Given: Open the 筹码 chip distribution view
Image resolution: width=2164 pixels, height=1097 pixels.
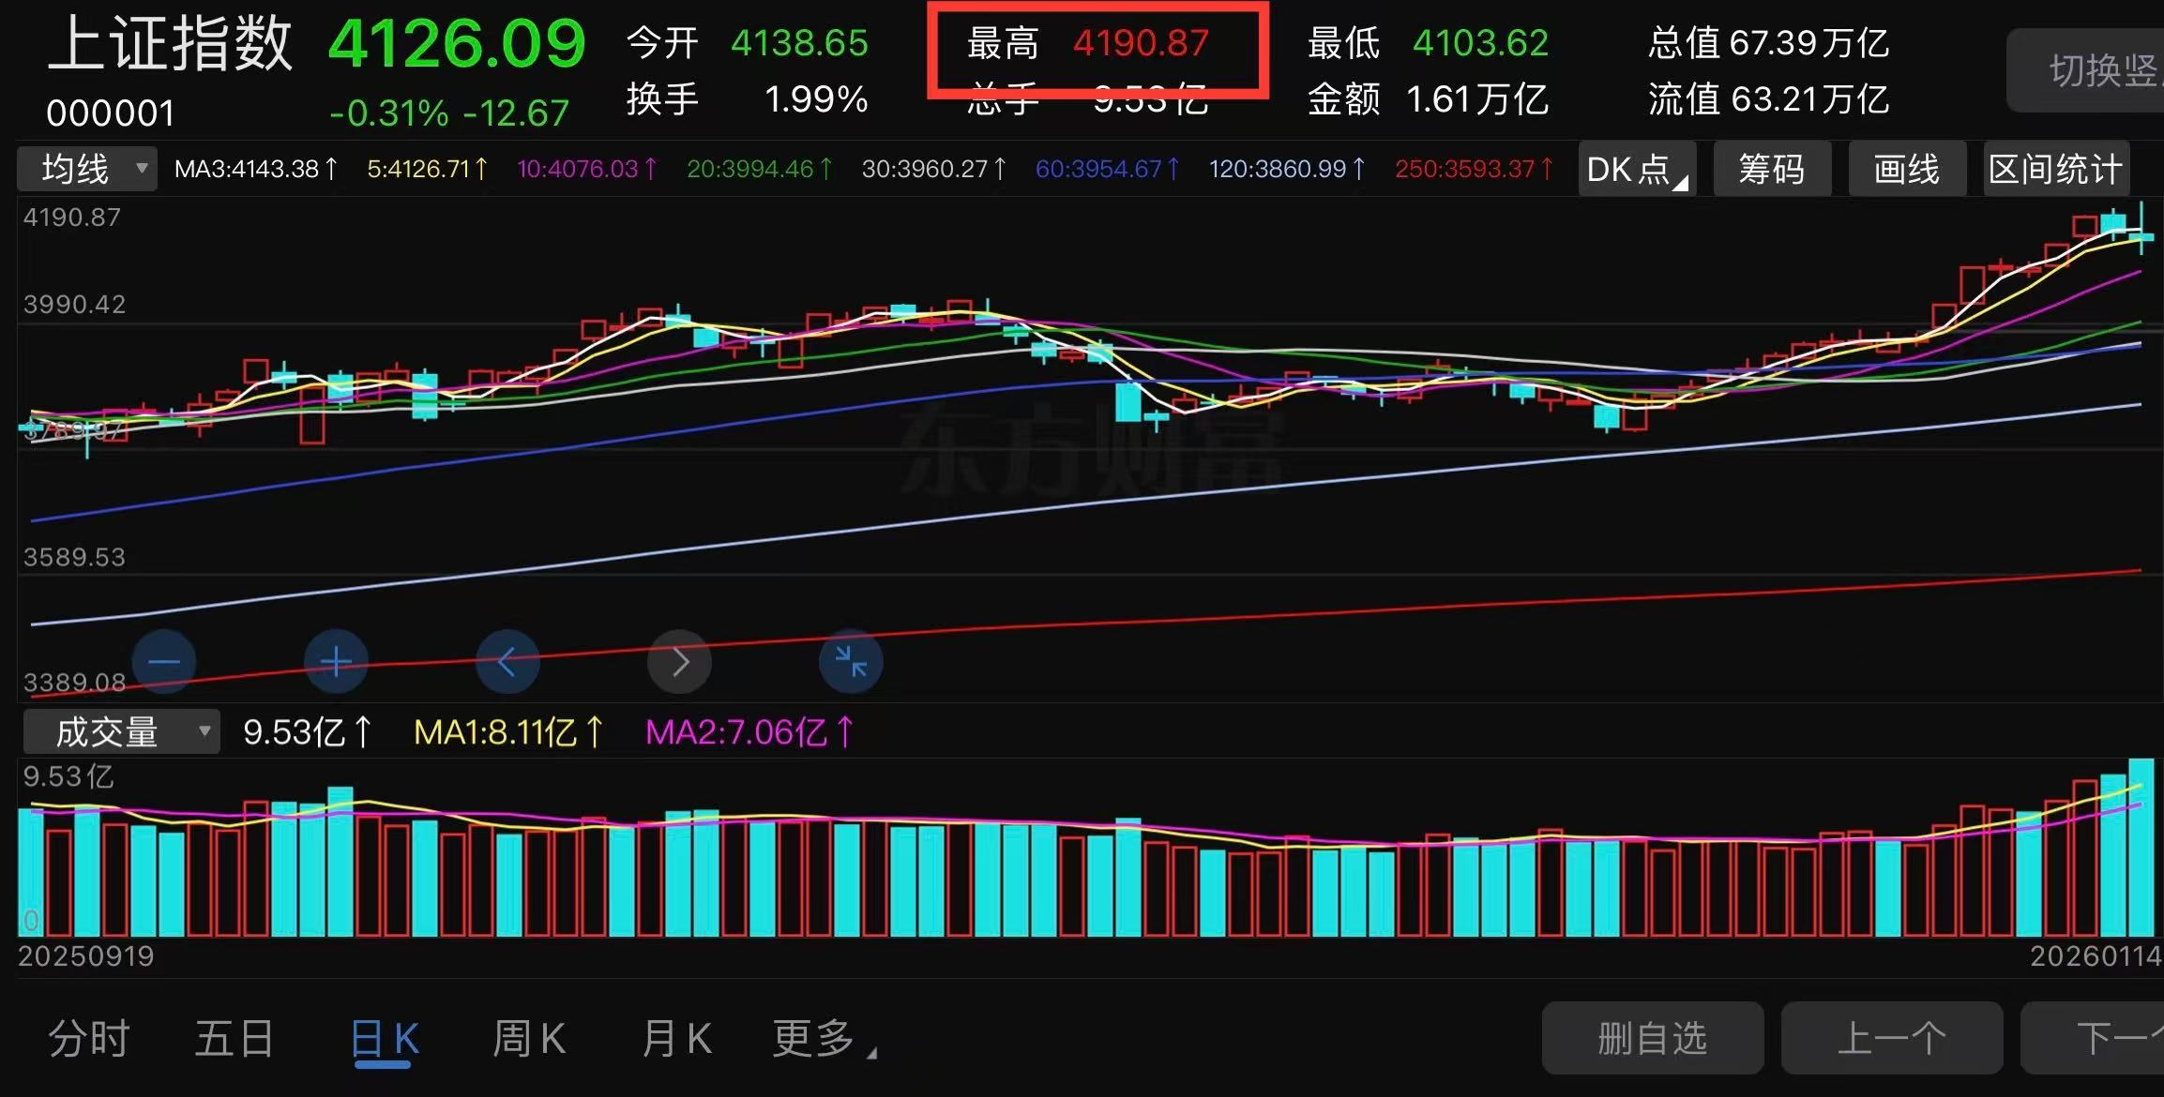Looking at the screenshot, I should [1772, 170].
